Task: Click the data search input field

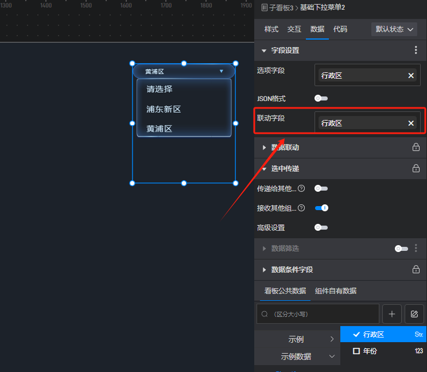Action: pos(318,314)
